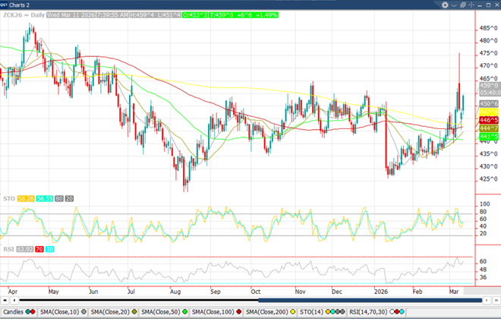This screenshot has height=319, width=501.
Task: Click the 2026 label on the date axis
Action: pos(381,290)
